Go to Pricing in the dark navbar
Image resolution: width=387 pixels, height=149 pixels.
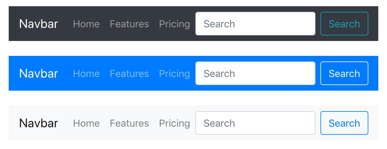pyautogui.click(x=174, y=24)
